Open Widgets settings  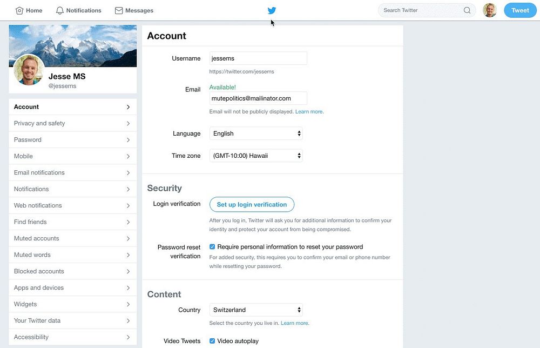coord(73,304)
